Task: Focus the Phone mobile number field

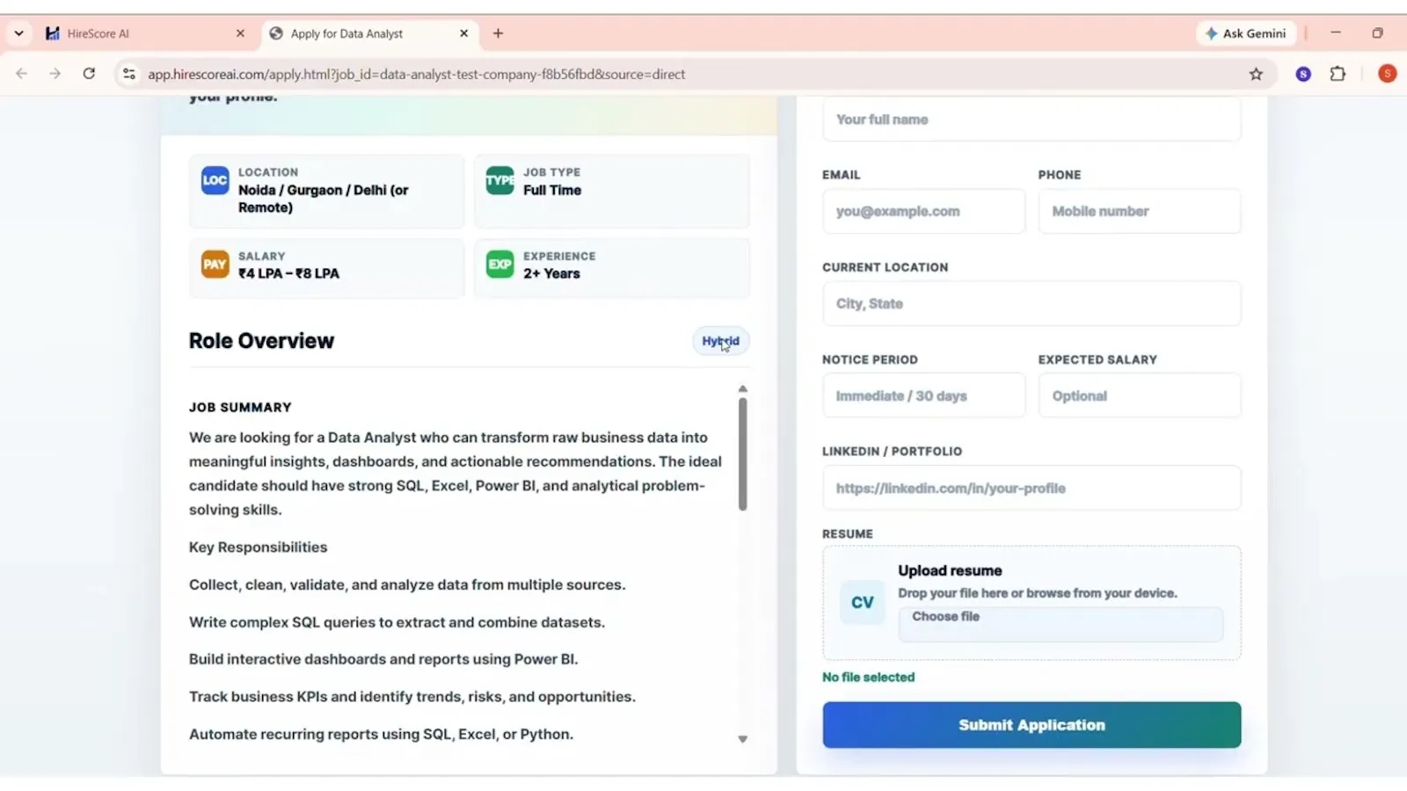Action: (x=1139, y=211)
